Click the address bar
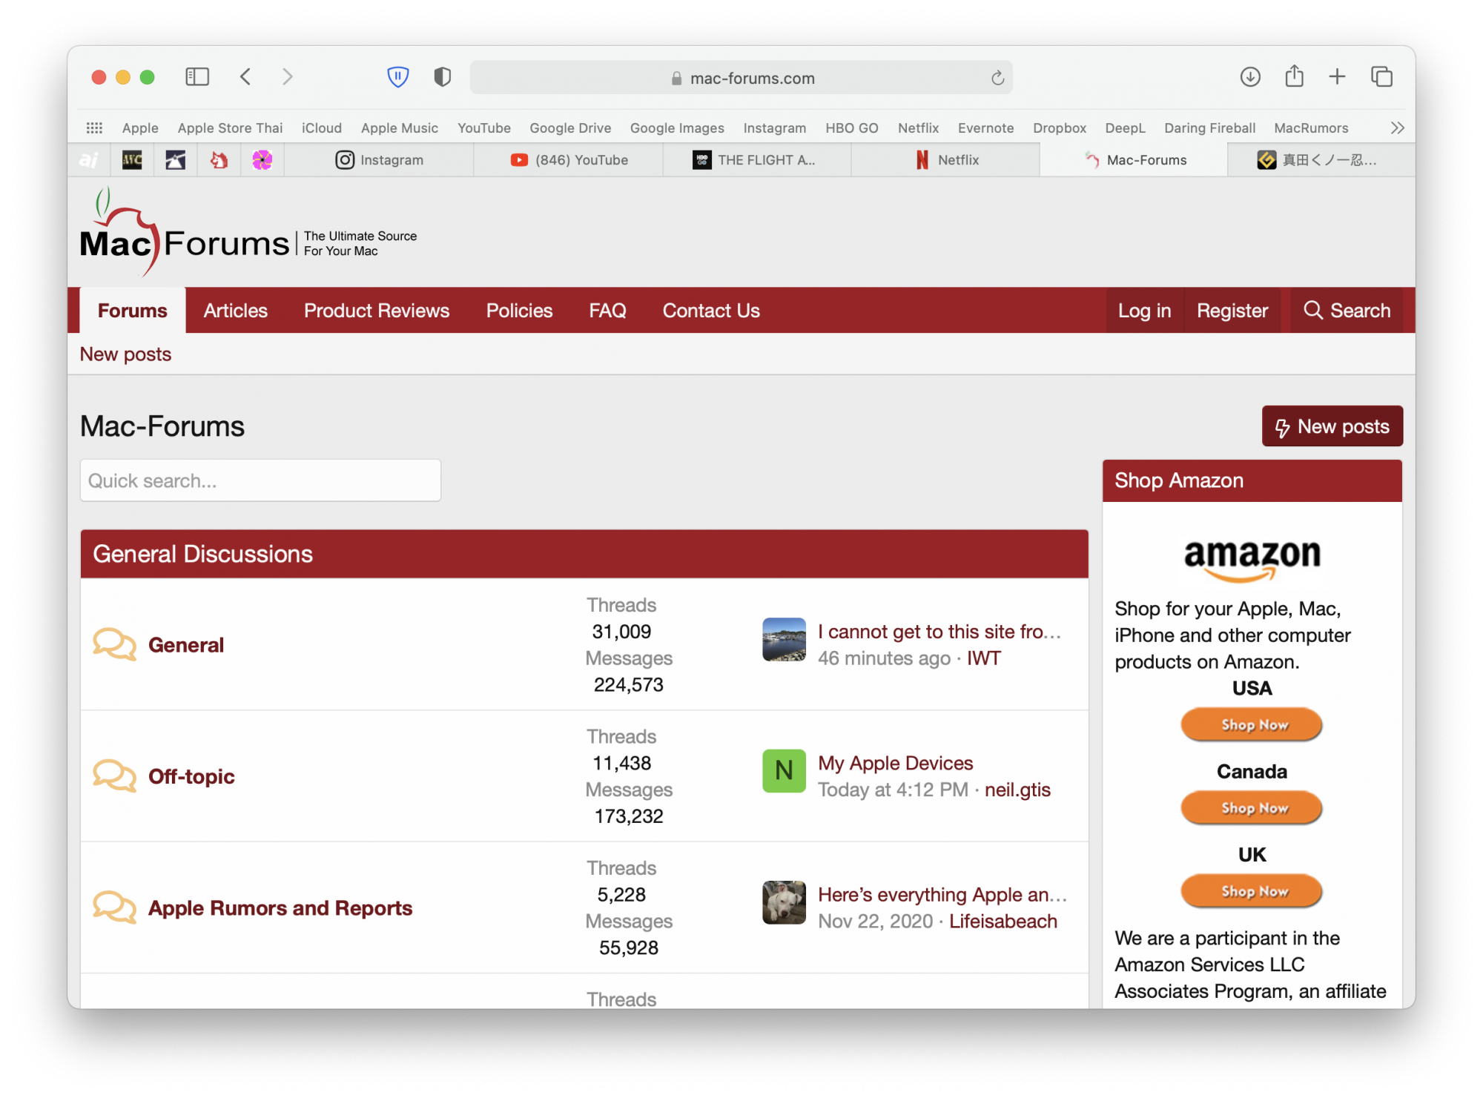Image resolution: width=1483 pixels, height=1098 pixels. (741, 78)
